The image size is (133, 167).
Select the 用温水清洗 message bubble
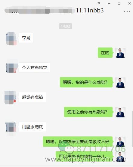(32, 127)
